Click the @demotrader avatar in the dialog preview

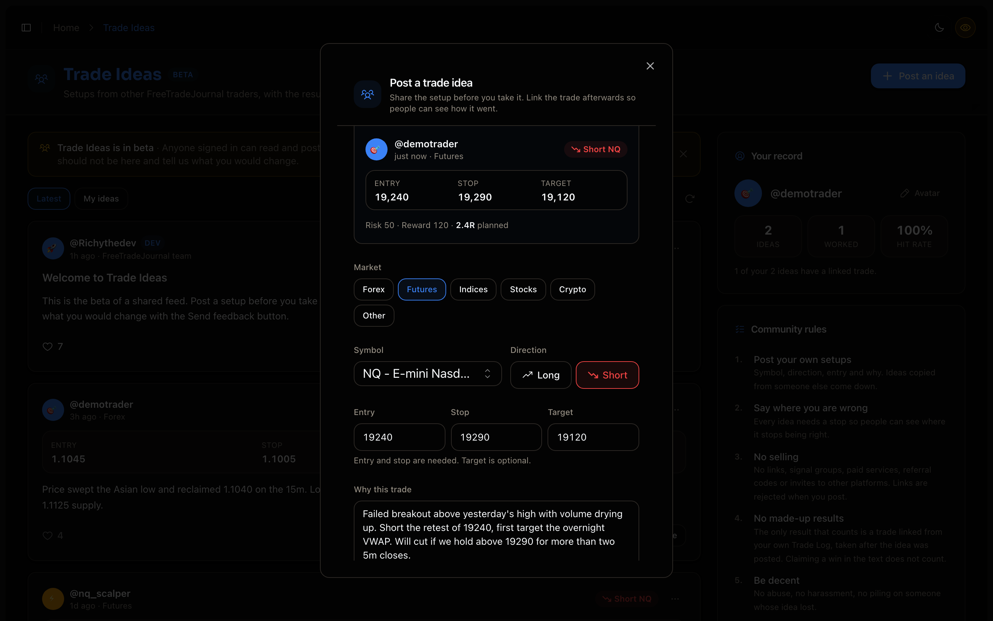tap(376, 149)
